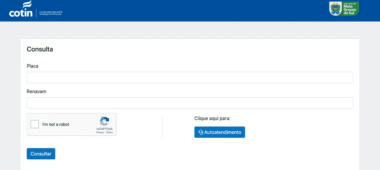Click the headset icon on Autoatendimento button
Viewport: 380px width, 170px height.
[x=201, y=132]
